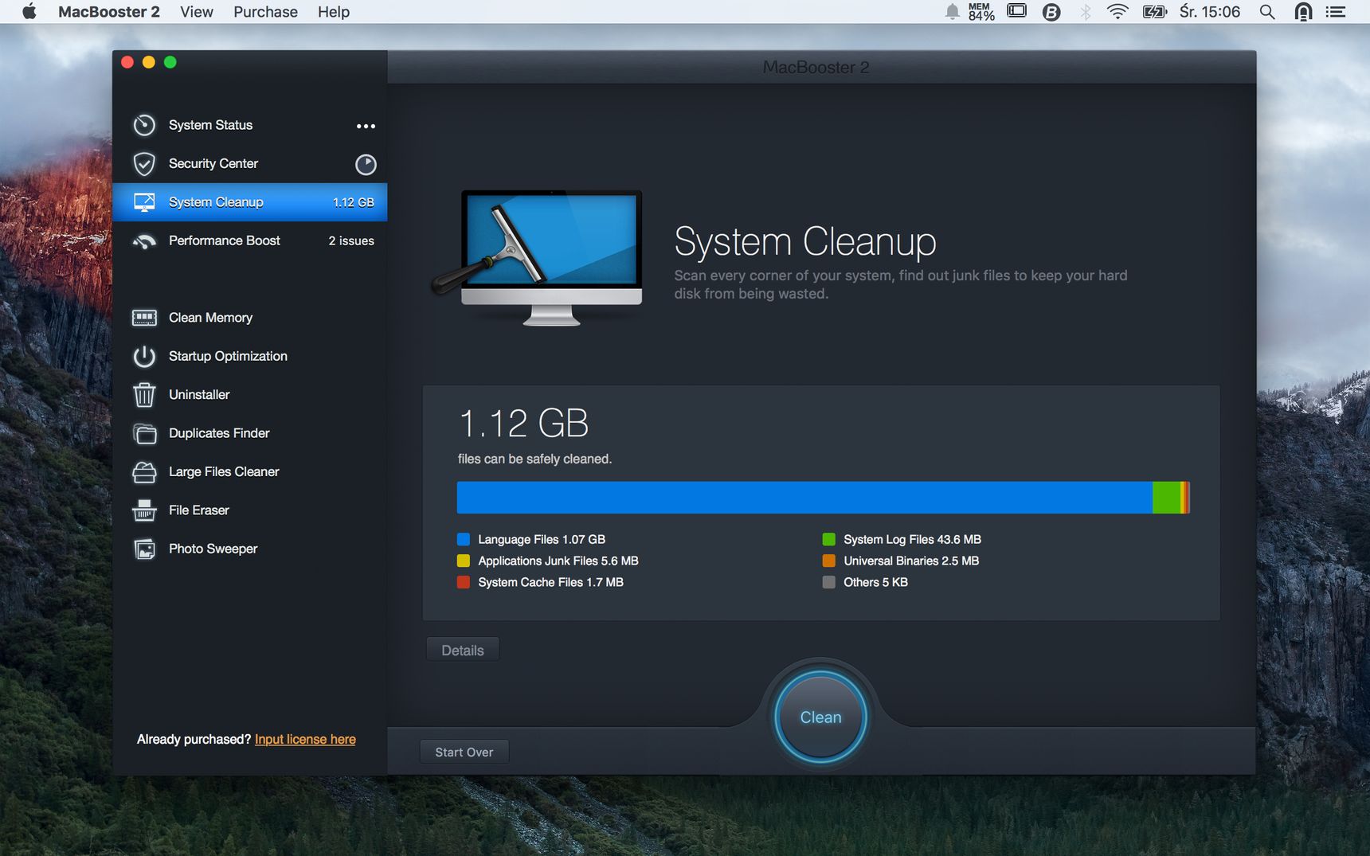Click the arch-shaped icon in menu bar

point(1303,12)
